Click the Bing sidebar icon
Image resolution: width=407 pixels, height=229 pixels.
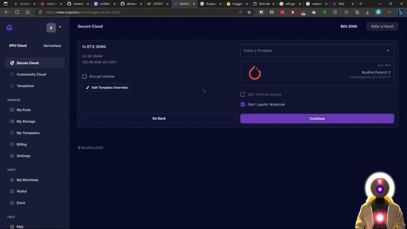(401, 12)
